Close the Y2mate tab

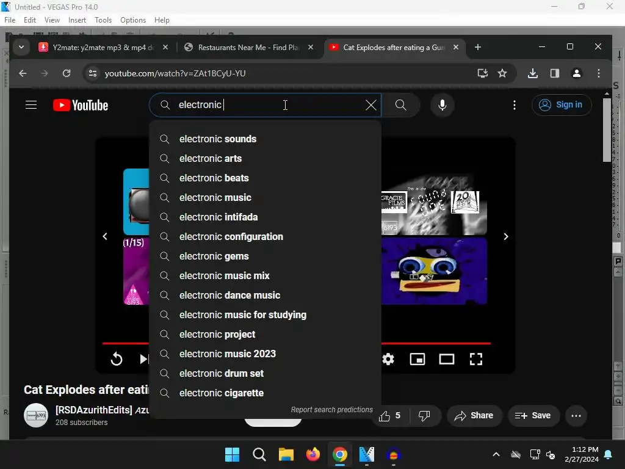pyautogui.click(x=165, y=47)
